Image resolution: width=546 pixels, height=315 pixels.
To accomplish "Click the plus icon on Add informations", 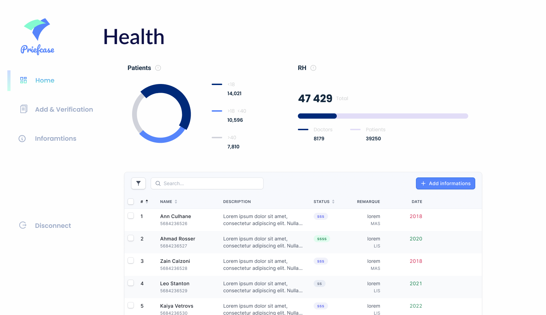I will 423,183.
